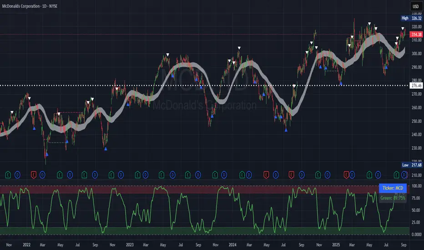Click the Green: 89.75% indicator value

coord(393,198)
